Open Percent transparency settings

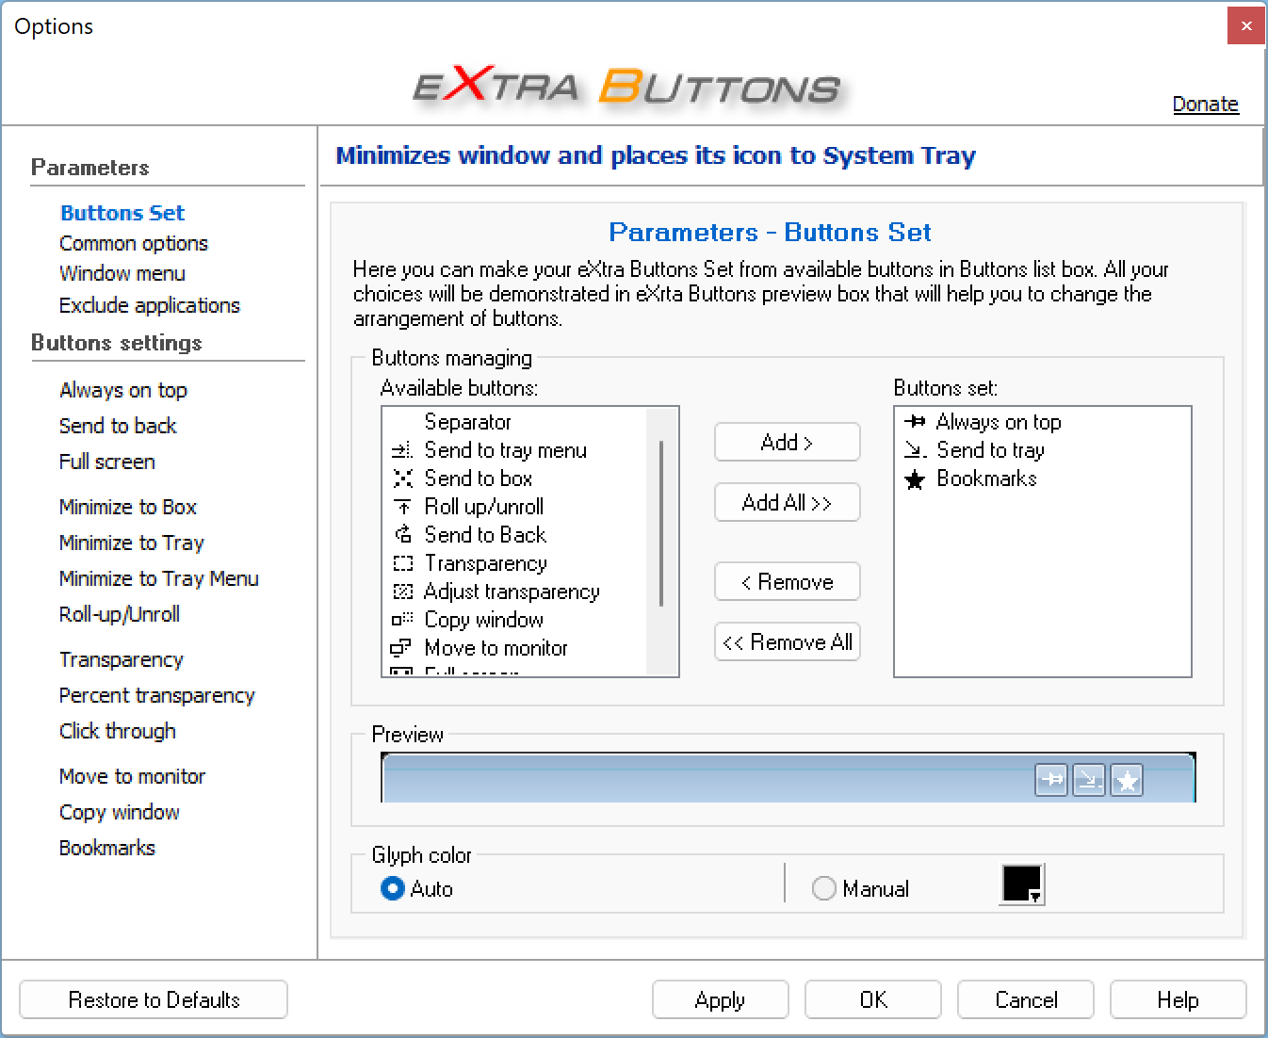pyautogui.click(x=157, y=695)
